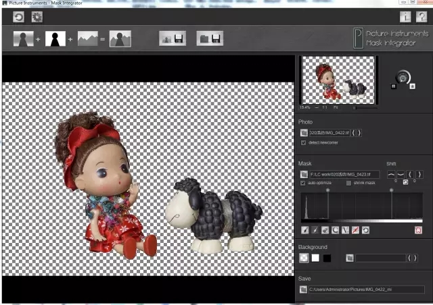The height and width of the screenshot is (305, 433).
Task: Click the Save path input field
Action: tap(366, 289)
